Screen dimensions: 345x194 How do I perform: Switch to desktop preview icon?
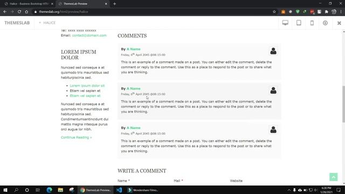click(285, 23)
